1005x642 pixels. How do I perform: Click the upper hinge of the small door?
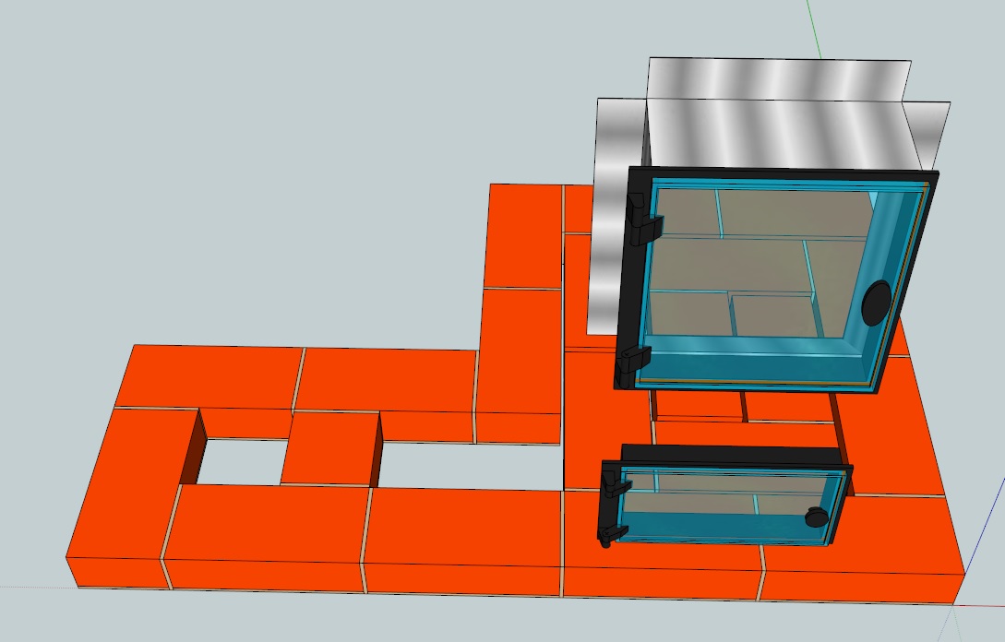tap(613, 481)
